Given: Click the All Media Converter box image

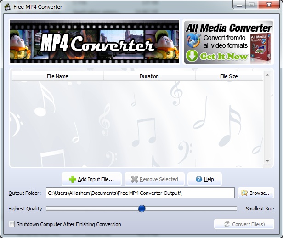Looking at the screenshot, I should point(260,48).
